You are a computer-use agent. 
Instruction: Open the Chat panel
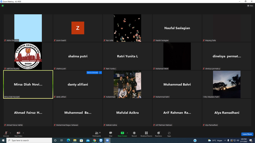[x=111, y=134]
